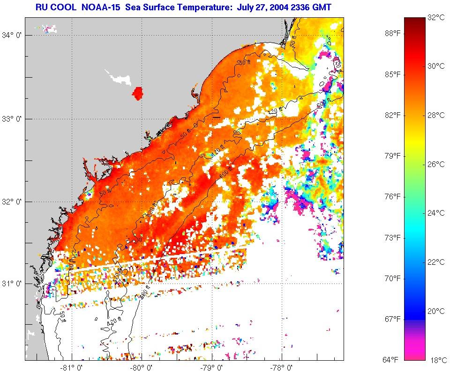Click the 31° 0' latitude label

click(x=12, y=284)
